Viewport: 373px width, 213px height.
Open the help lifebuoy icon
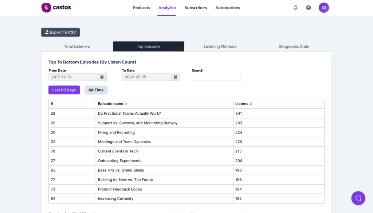click(308, 8)
